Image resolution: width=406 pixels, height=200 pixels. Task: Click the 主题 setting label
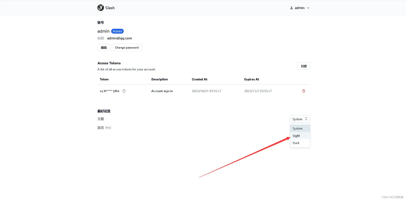coord(101,119)
